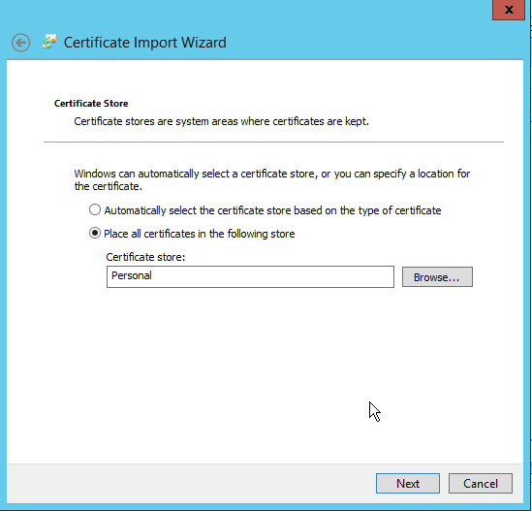Focus the Certificate store text field
This screenshot has width=532, height=511.
(250, 276)
